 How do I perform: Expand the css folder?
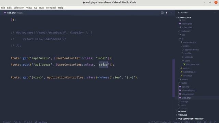click(180, 35)
